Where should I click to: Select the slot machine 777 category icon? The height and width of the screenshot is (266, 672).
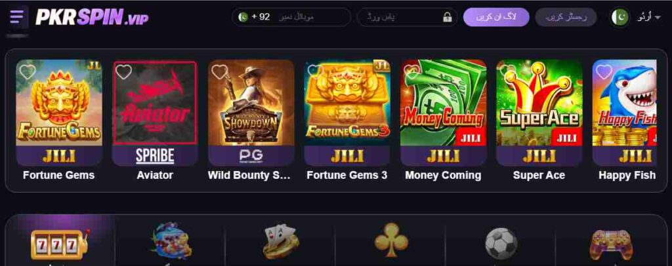click(60, 244)
